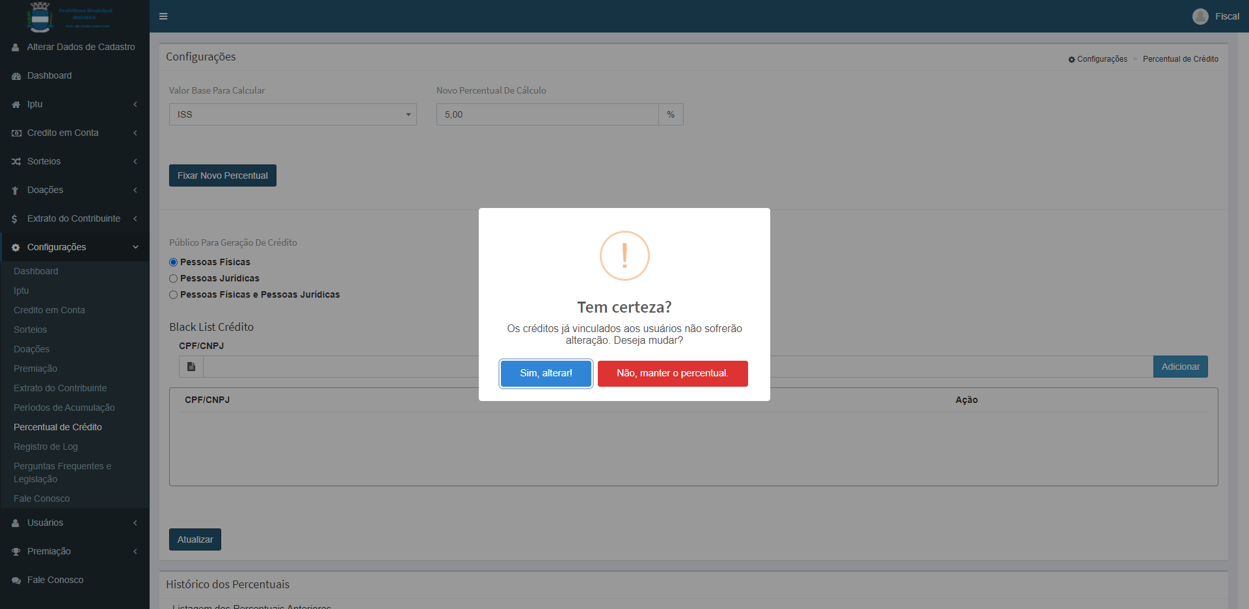Screen dimensions: 1249x609
Task: Click the gear icon in Configurações breadcrumb
Action: 1071,59
